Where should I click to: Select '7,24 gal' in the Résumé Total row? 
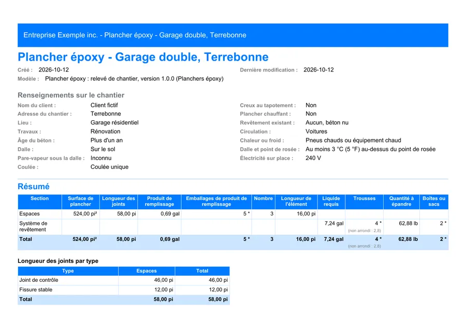334,239
